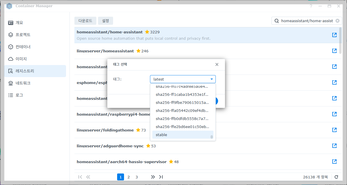Go to the first page

point(80,177)
